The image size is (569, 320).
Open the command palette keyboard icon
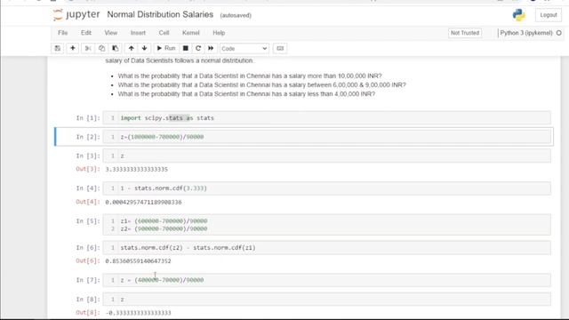280,48
